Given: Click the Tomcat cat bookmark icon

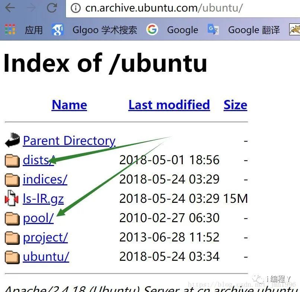Looking at the screenshot, I should pos(294,29).
